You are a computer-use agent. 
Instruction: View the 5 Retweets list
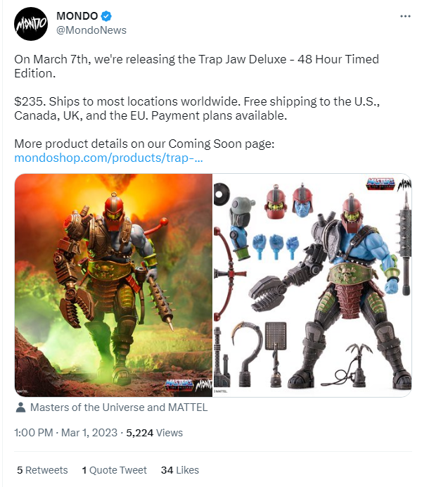[x=42, y=470]
